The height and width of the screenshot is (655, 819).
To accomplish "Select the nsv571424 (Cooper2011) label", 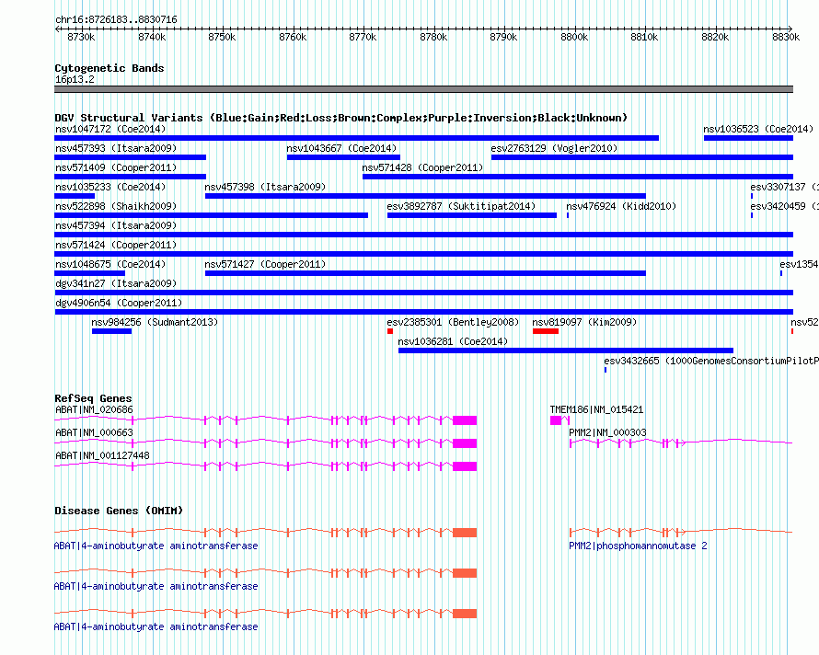I will pyautogui.click(x=116, y=245).
